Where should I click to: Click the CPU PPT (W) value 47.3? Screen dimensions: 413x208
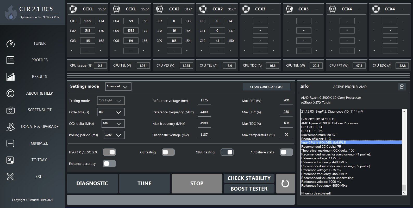click(x=359, y=66)
